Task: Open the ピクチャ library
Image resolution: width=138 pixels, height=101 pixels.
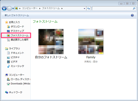Action: [x=15, y=57]
